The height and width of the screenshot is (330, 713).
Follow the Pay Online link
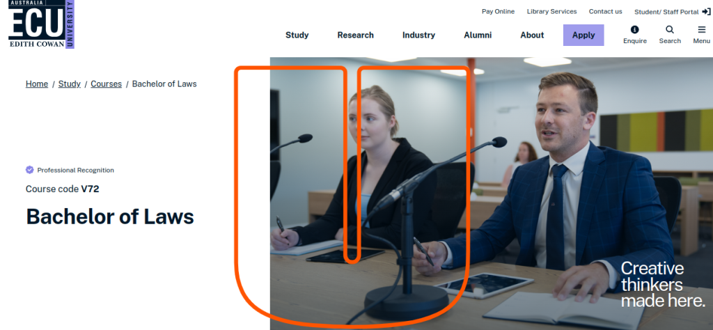tap(498, 11)
